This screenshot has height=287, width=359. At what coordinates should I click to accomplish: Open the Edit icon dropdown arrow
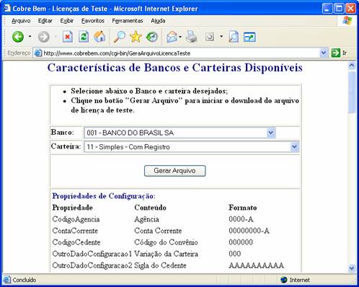221,37
